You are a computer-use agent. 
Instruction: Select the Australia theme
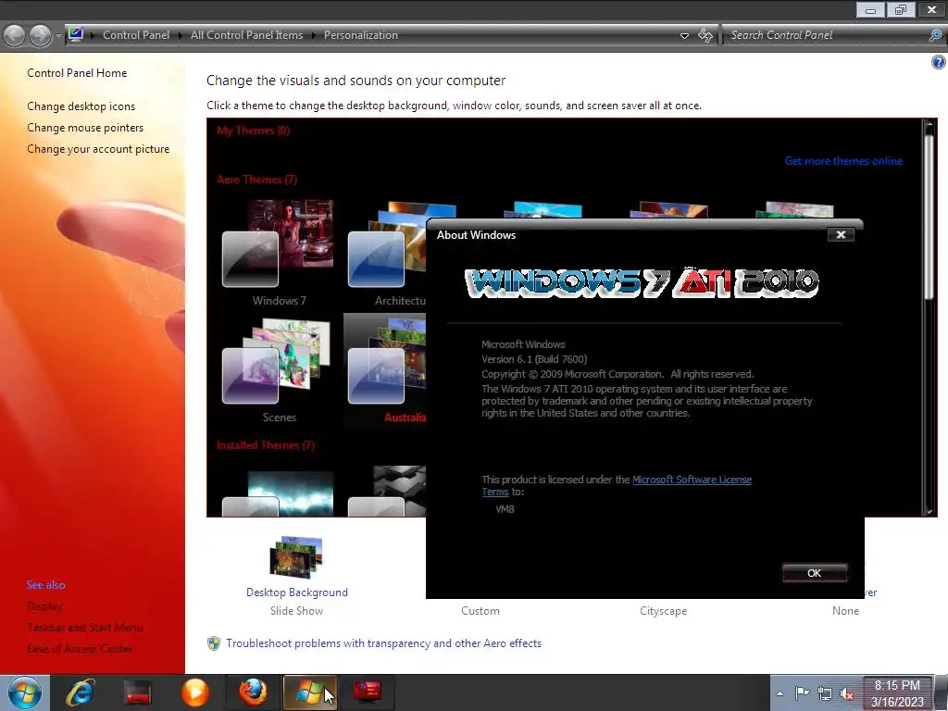click(x=387, y=370)
